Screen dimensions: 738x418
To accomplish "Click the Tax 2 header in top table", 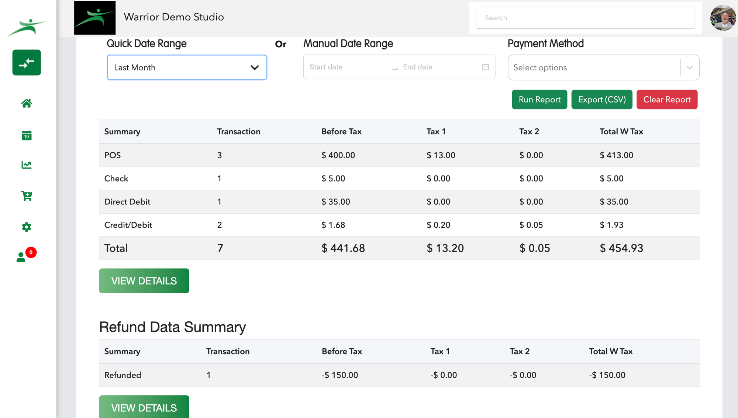I will point(529,132).
